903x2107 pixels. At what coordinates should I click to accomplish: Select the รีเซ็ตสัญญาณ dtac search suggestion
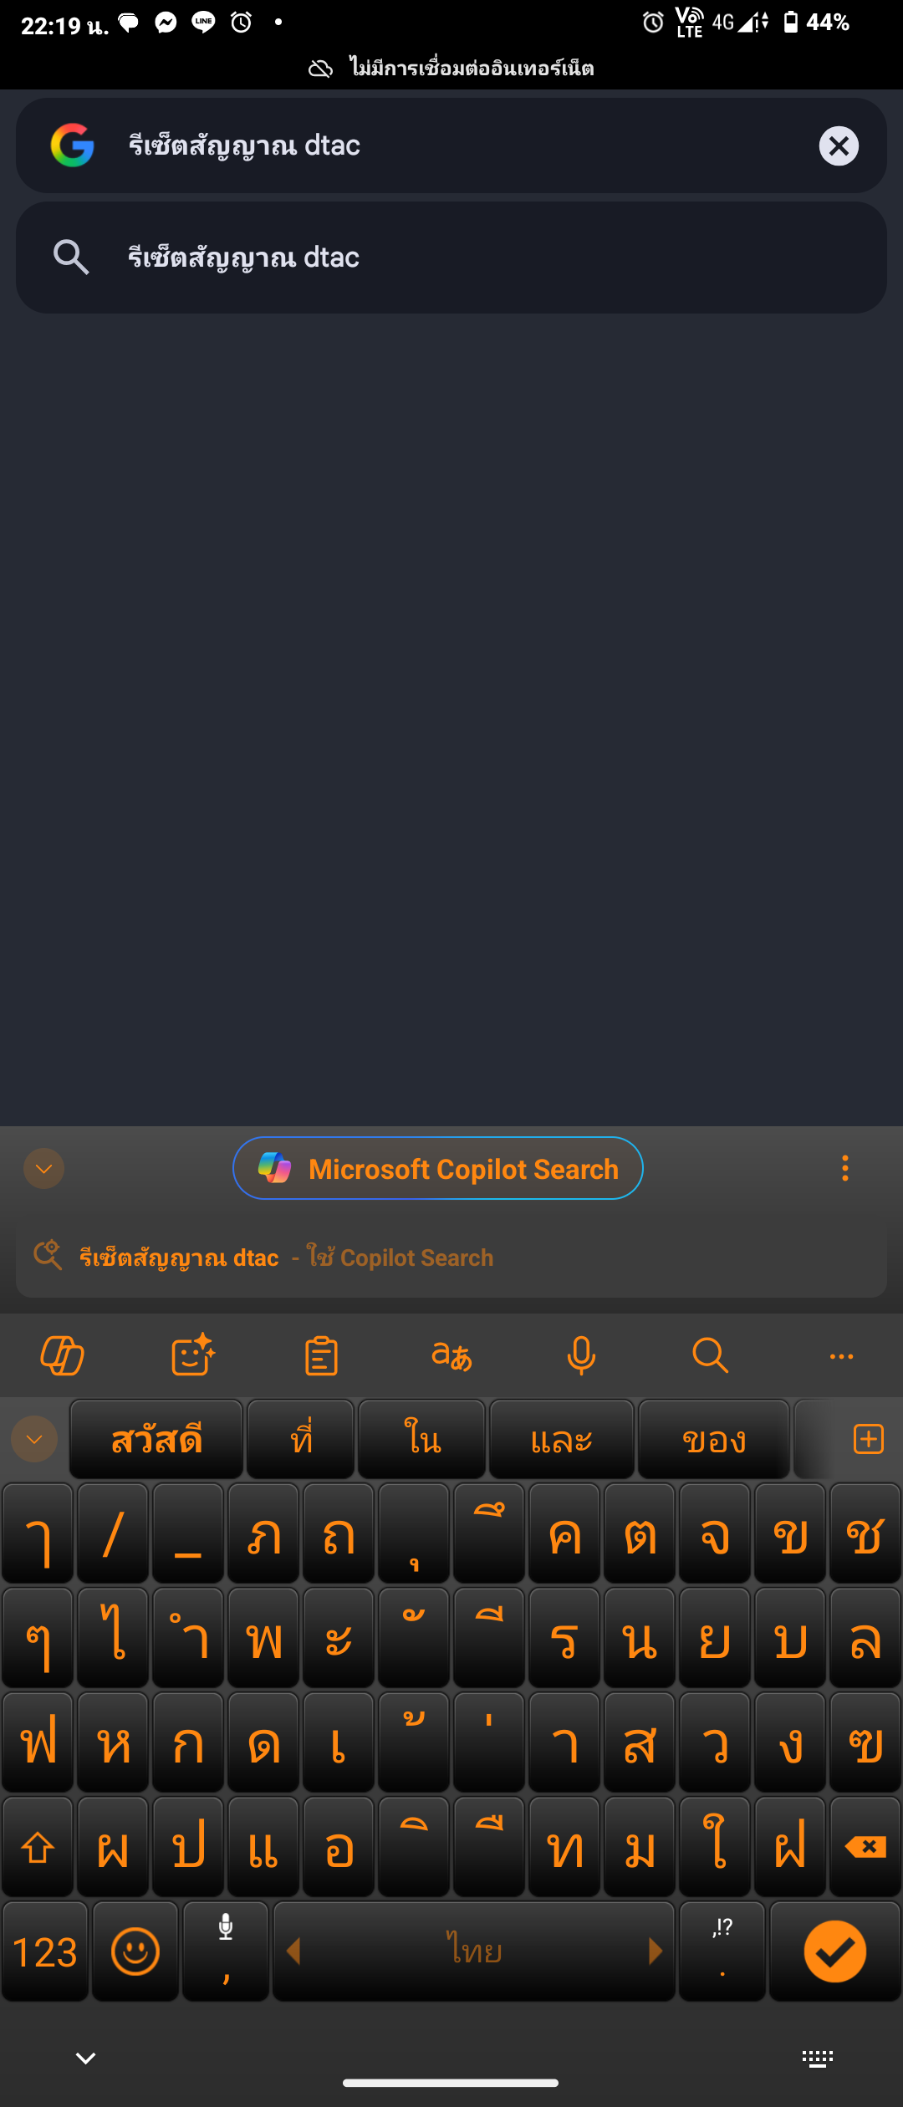451,258
